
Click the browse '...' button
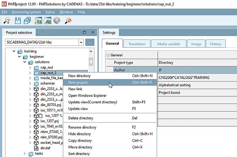click(90, 42)
